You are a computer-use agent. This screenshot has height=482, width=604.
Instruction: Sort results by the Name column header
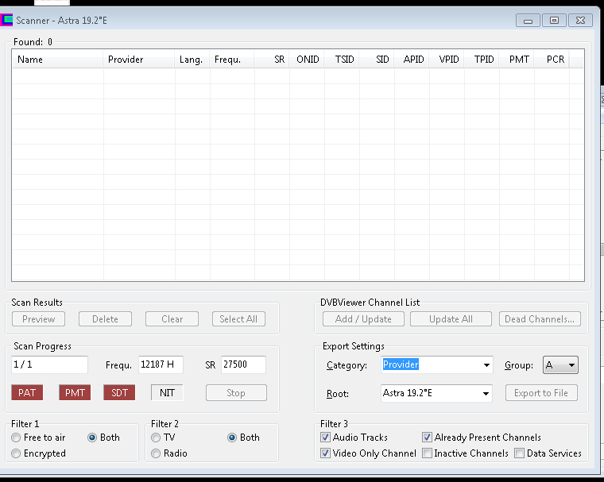[57, 60]
